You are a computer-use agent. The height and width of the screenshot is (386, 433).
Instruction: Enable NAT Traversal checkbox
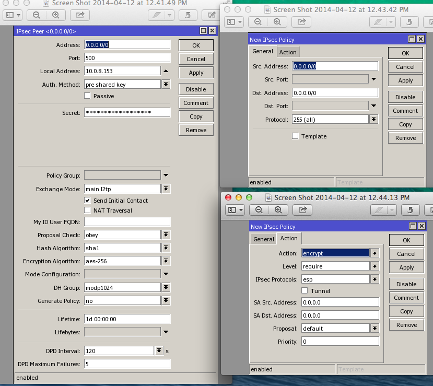coord(87,210)
